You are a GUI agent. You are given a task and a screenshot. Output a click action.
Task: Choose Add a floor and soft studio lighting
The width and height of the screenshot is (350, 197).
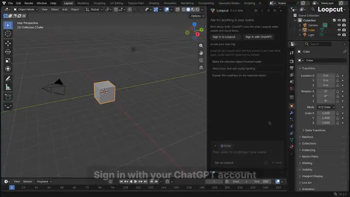point(233,68)
